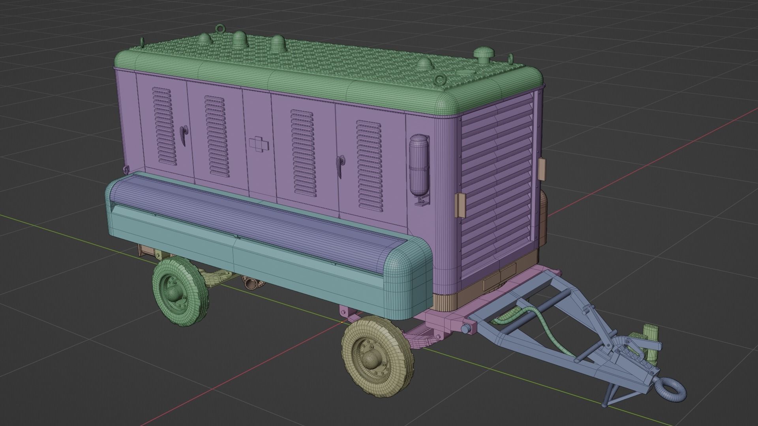Select the green hose on the drawbar
Viewport: 758px width, 426px height.
[x=547, y=327]
